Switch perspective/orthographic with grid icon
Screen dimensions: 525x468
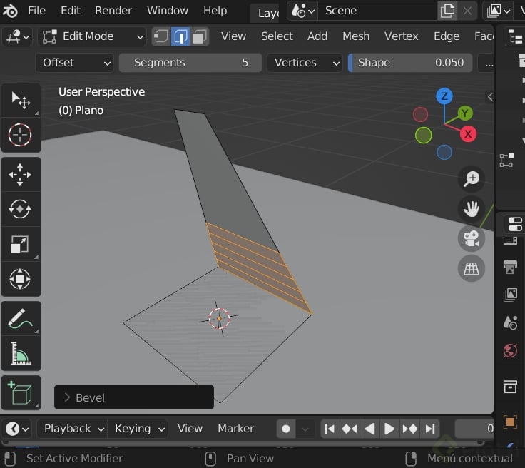click(x=472, y=268)
